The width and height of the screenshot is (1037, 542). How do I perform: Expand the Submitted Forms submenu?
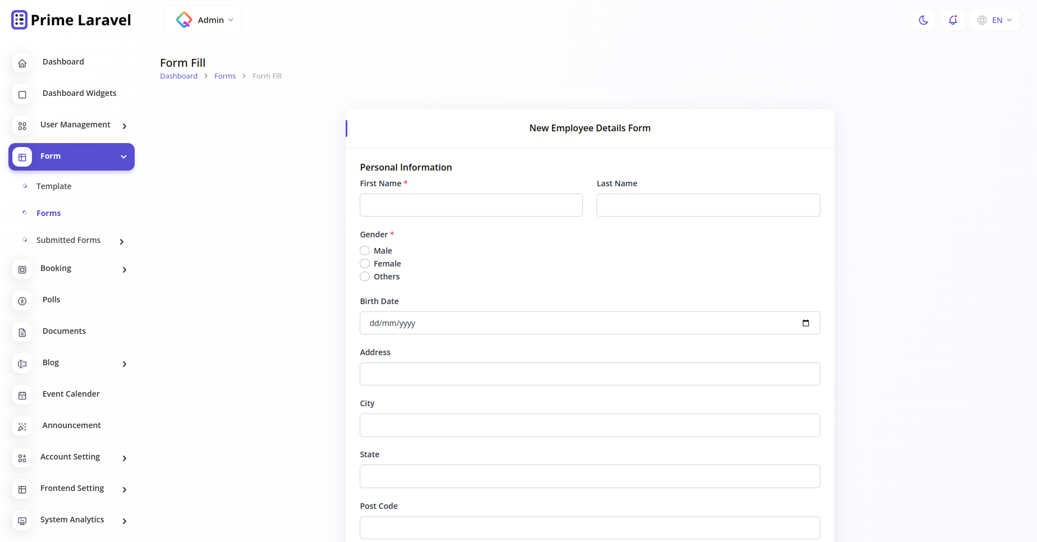[121, 241]
